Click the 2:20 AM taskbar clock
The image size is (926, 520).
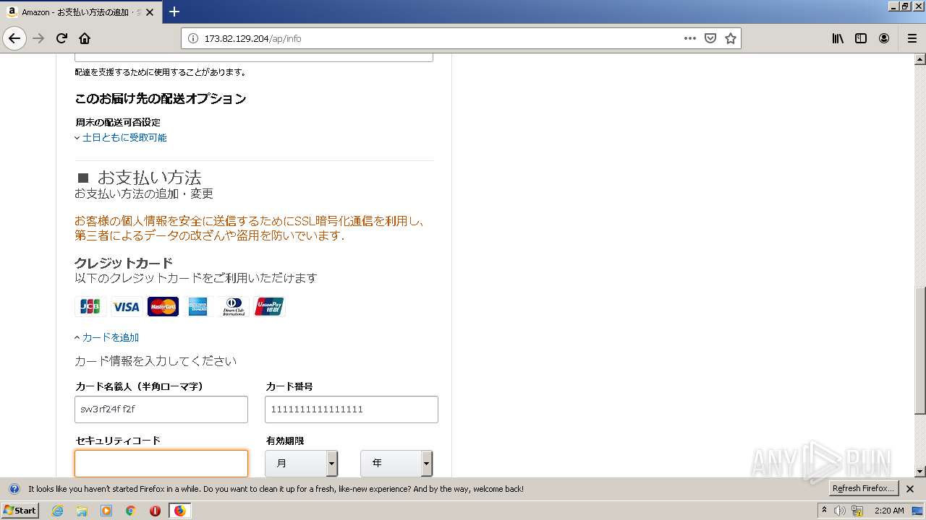pyautogui.click(x=889, y=511)
